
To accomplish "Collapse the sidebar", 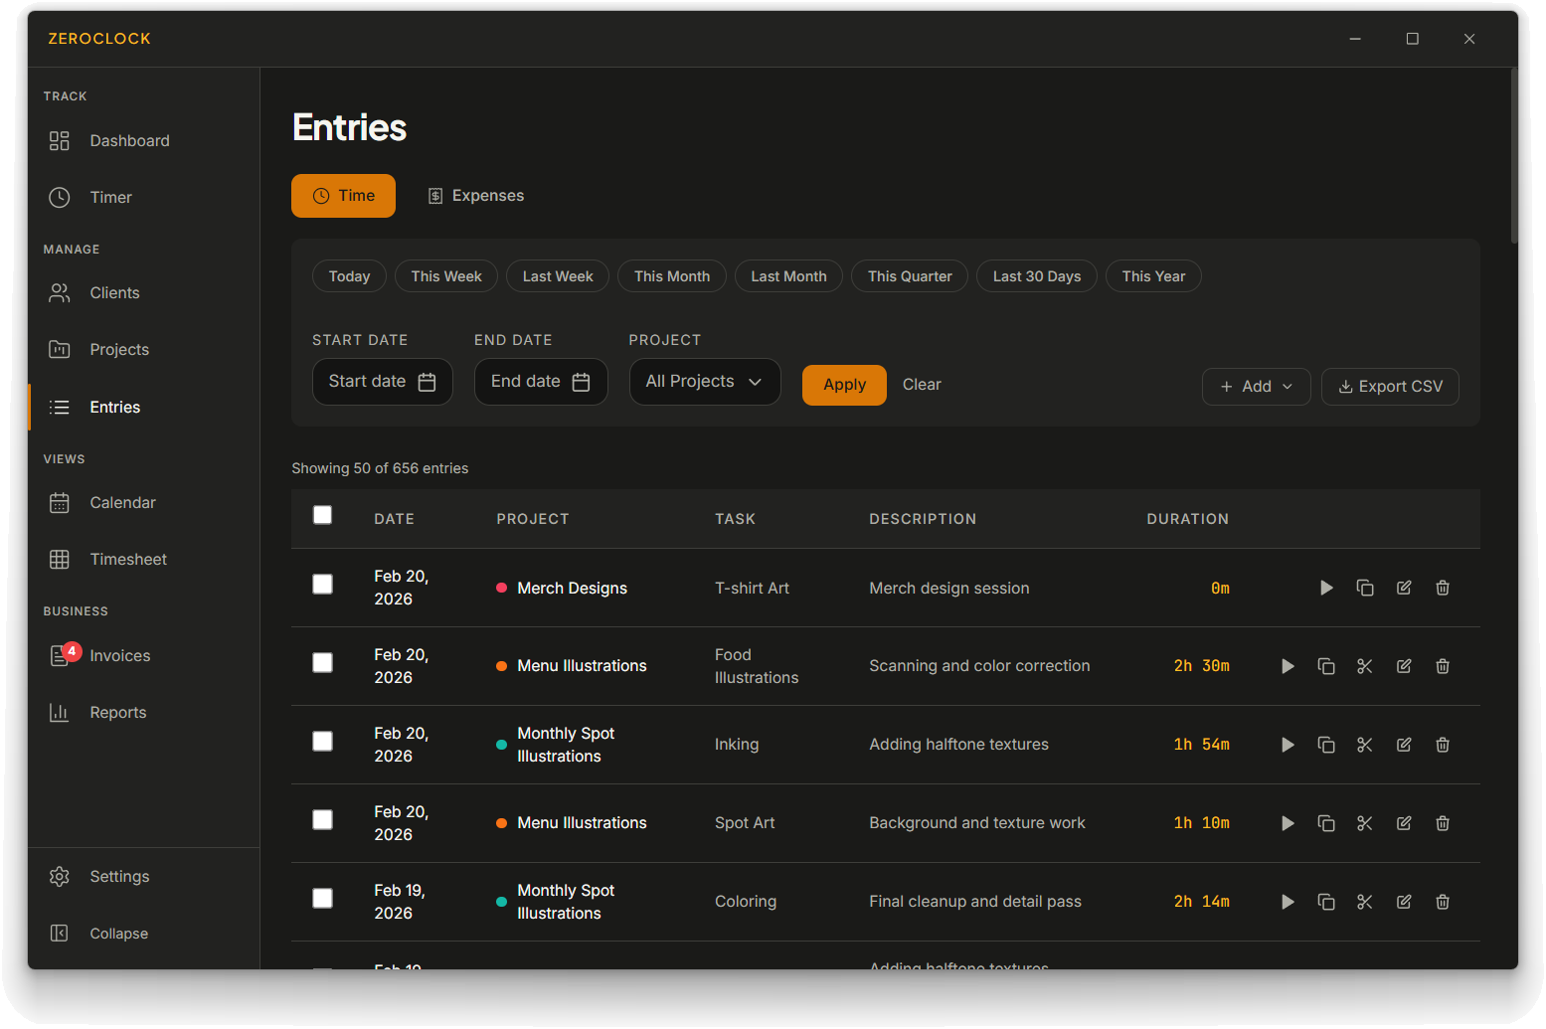I will [x=117, y=933].
